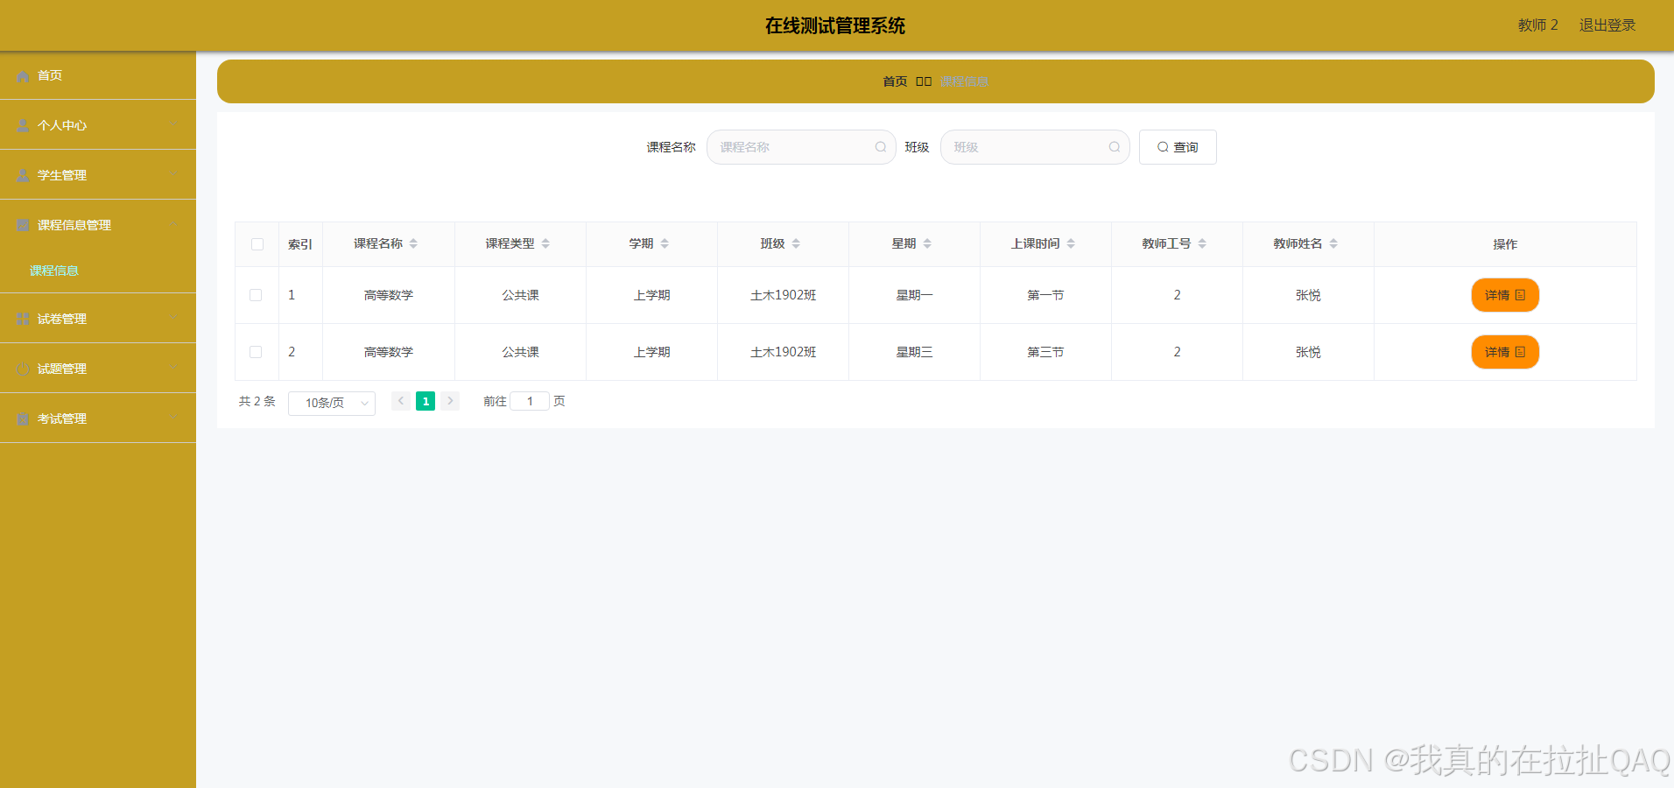Click the 课程信息管理 sidebar icon
The image size is (1674, 788).
click(x=23, y=224)
